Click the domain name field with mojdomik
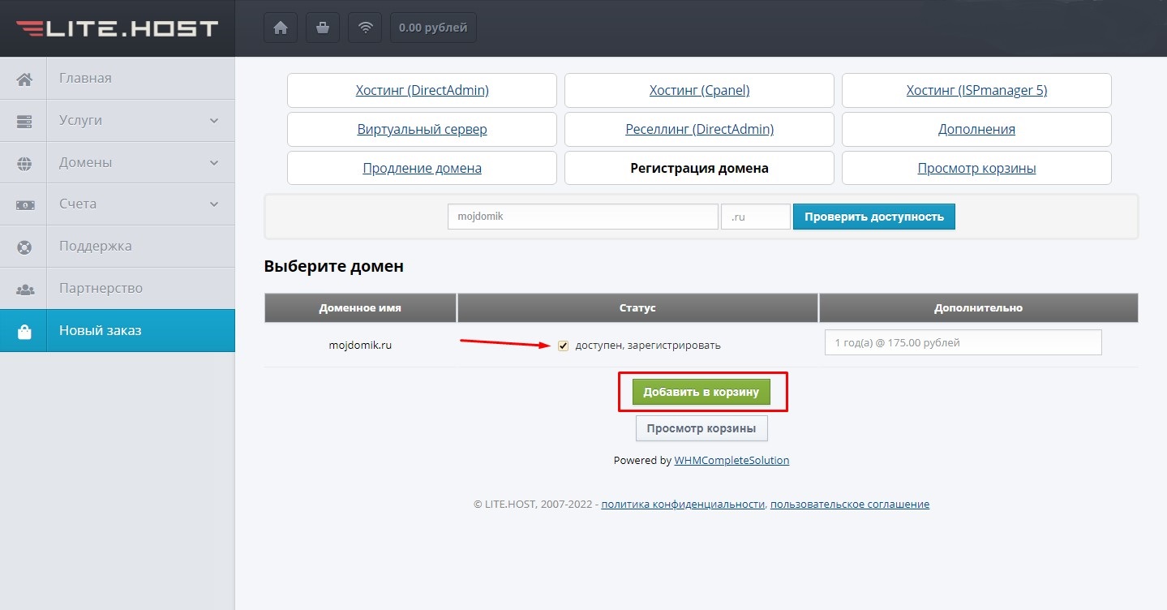Screen dimensions: 1167x610 [583, 217]
